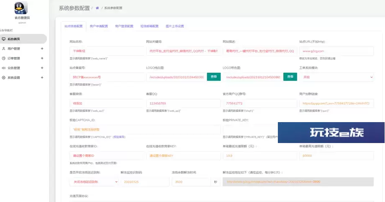This screenshot has height=202, width=385.
Task: Click the greyed 解冻监控地址 URL field
Action: (x=298, y=182)
